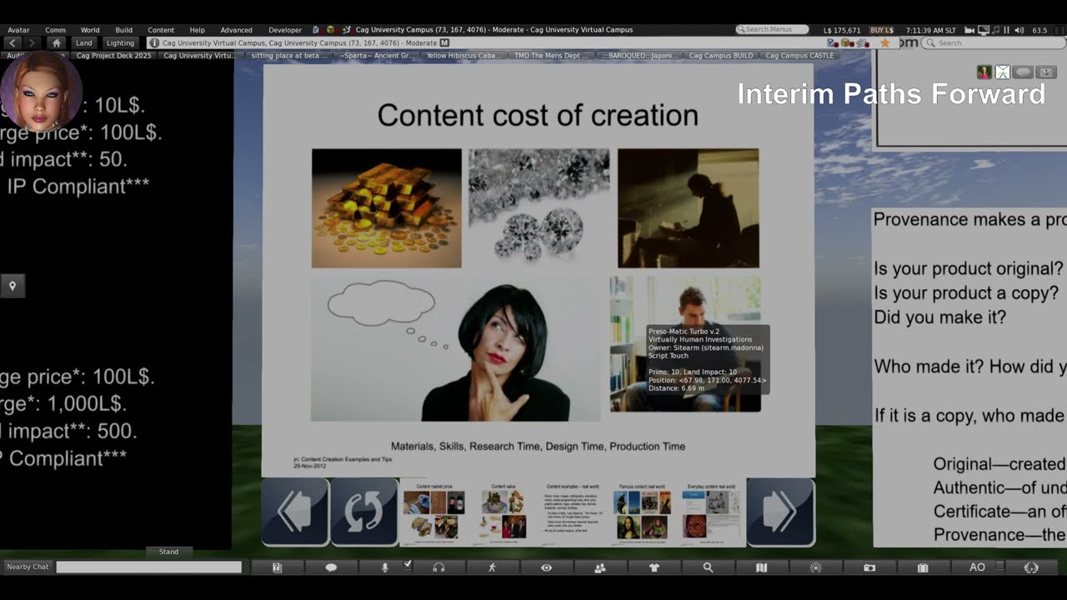This screenshot has height=600, width=1067.
Task: Go back with the navigation back arrow
Action: (13, 42)
